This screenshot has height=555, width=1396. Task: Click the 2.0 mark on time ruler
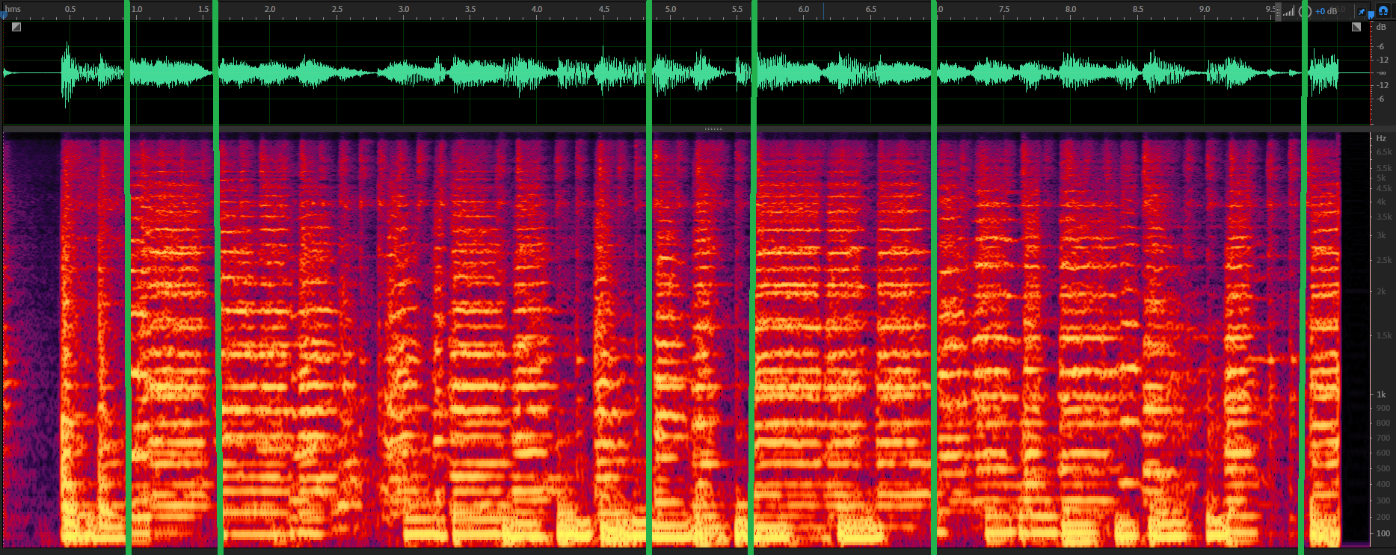coord(270,9)
